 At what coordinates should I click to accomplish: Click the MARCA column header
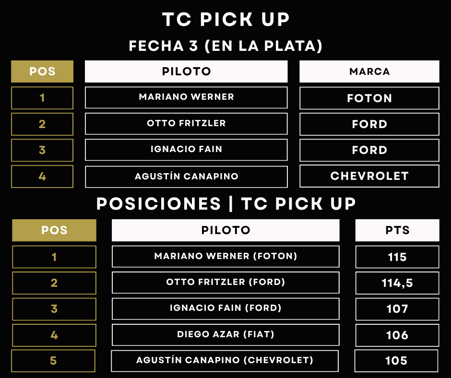click(369, 71)
